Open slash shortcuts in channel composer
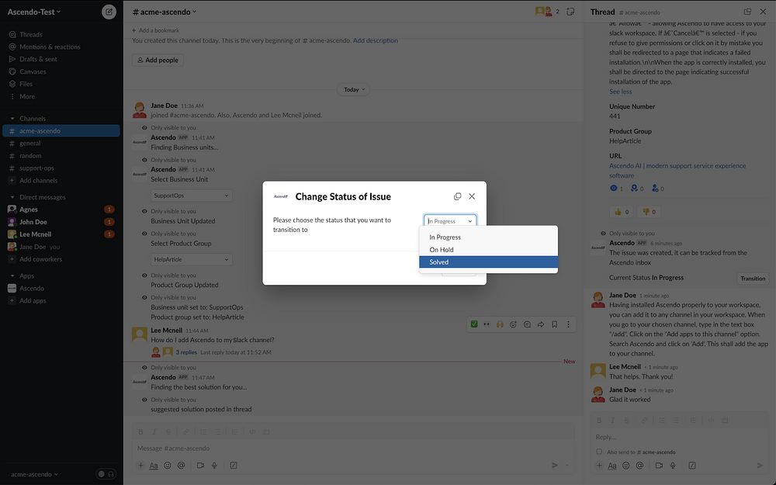 (x=234, y=465)
